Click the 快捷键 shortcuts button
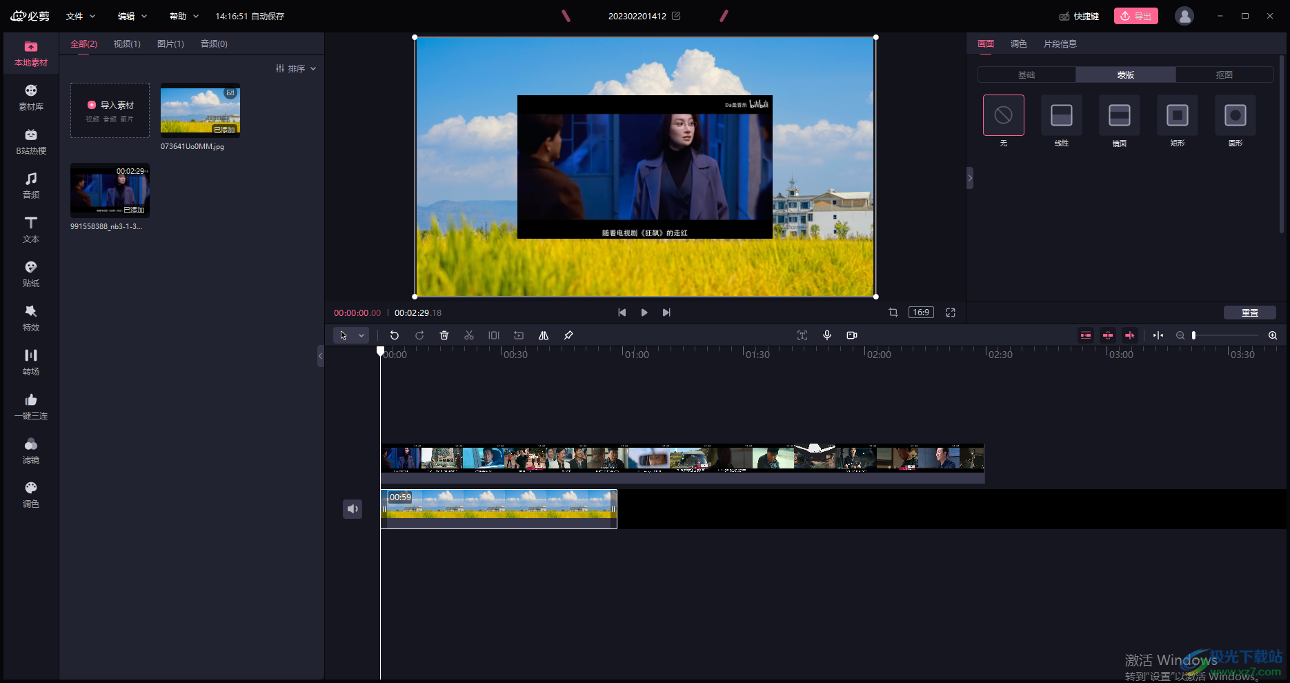 click(x=1080, y=16)
